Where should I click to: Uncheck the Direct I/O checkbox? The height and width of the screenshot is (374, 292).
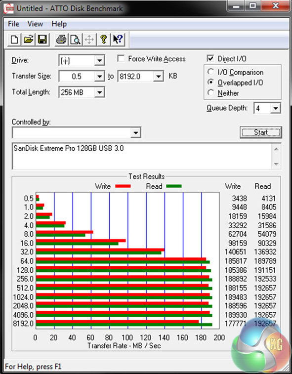(x=210, y=58)
